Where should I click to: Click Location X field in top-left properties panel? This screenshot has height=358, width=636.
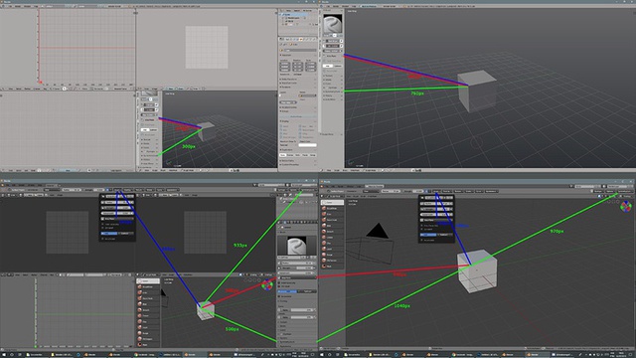point(285,64)
